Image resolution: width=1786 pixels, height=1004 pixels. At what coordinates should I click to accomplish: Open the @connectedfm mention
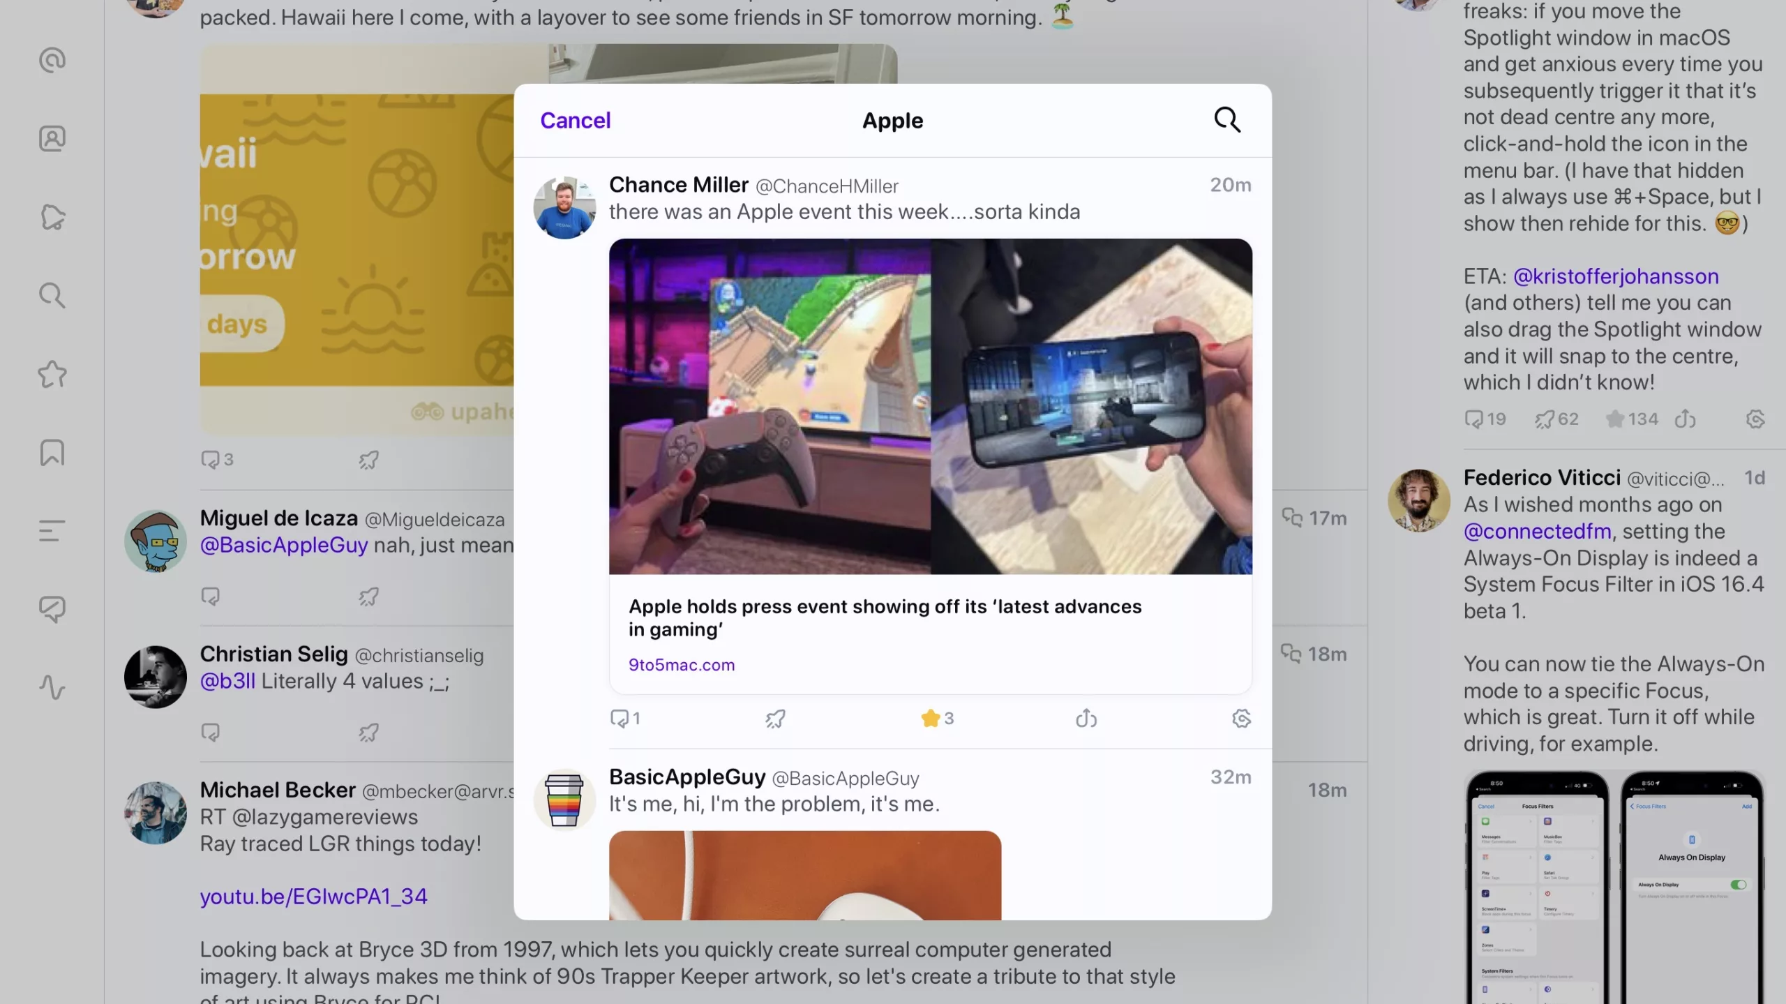pyautogui.click(x=1537, y=532)
